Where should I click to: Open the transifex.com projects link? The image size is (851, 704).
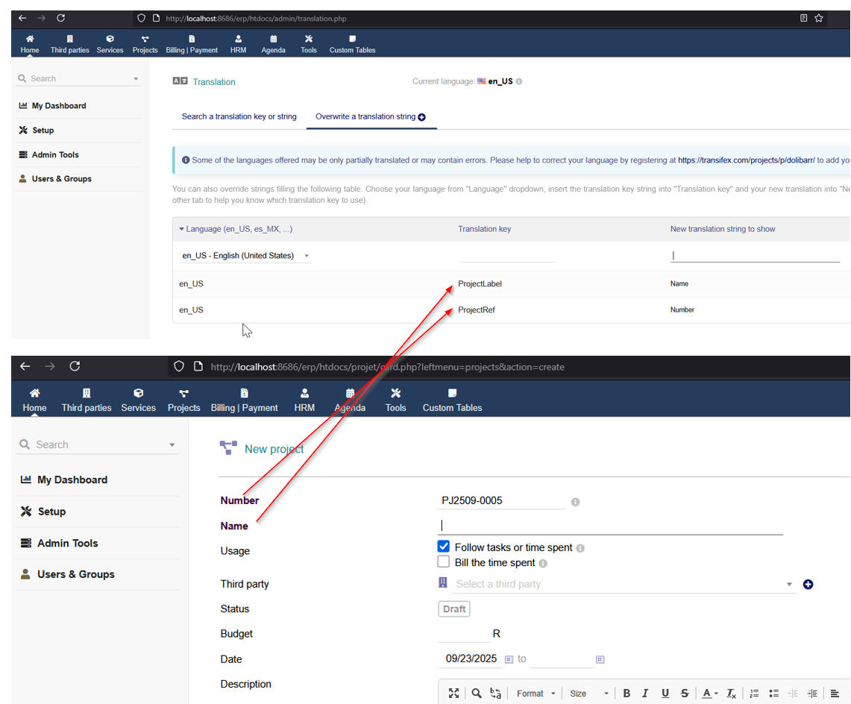[746, 160]
